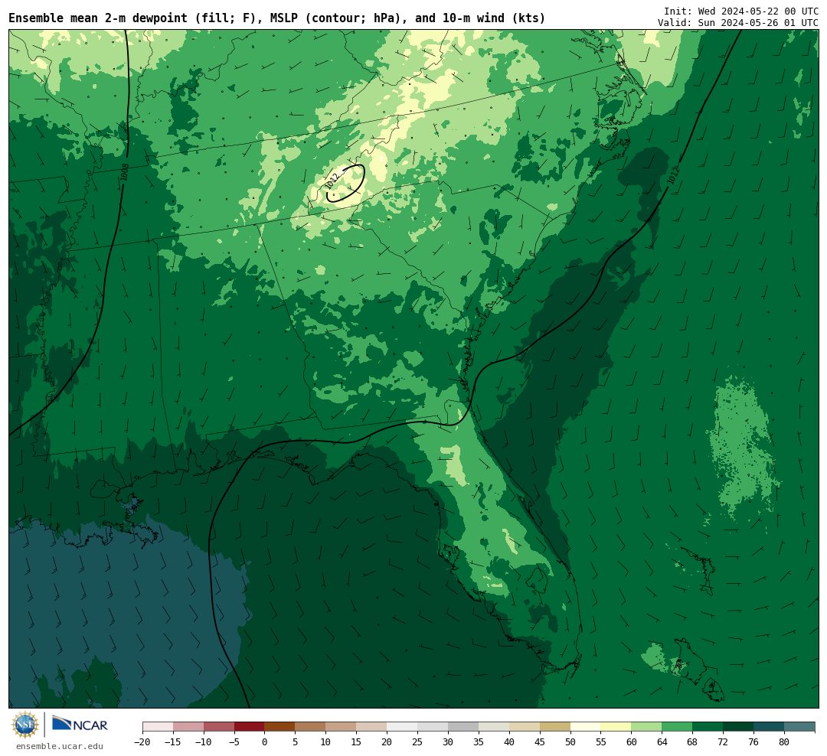Click the -20 colorbar tick label
The height and width of the screenshot is (756, 827).
pos(142,742)
